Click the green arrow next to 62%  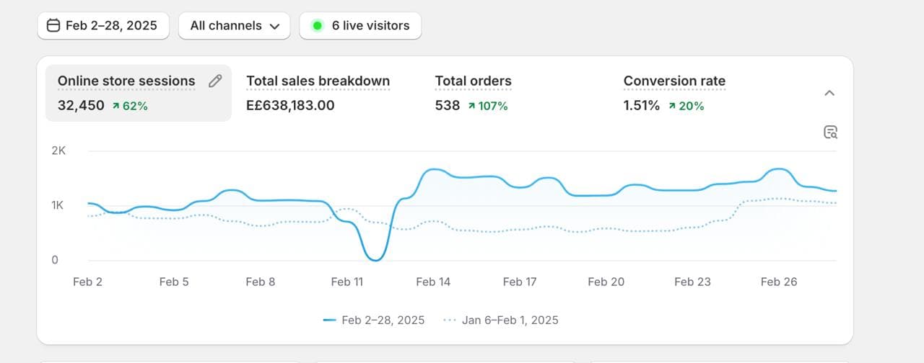tap(115, 106)
